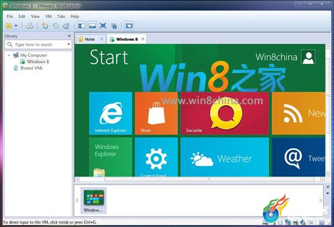This screenshot has height=227, width=334.
Task: Click the horizontal scroll-left arrow
Action: click(77, 179)
